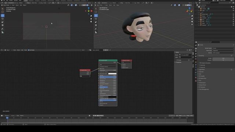This screenshot has width=235, height=132.
Task: Click the node Name input field
Action: [186, 55]
